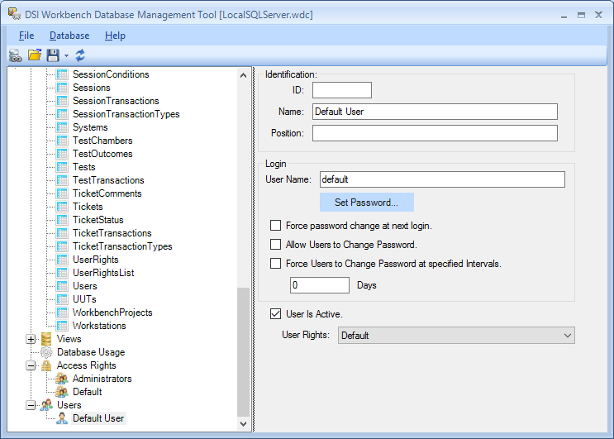Select TicketTransactionTypes table
Screen dimensions: 614x439
point(122,246)
